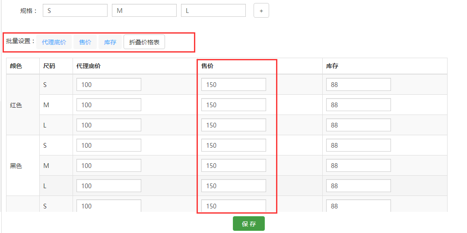Click 库存 batch setting link
The height and width of the screenshot is (233, 467).
click(110, 42)
